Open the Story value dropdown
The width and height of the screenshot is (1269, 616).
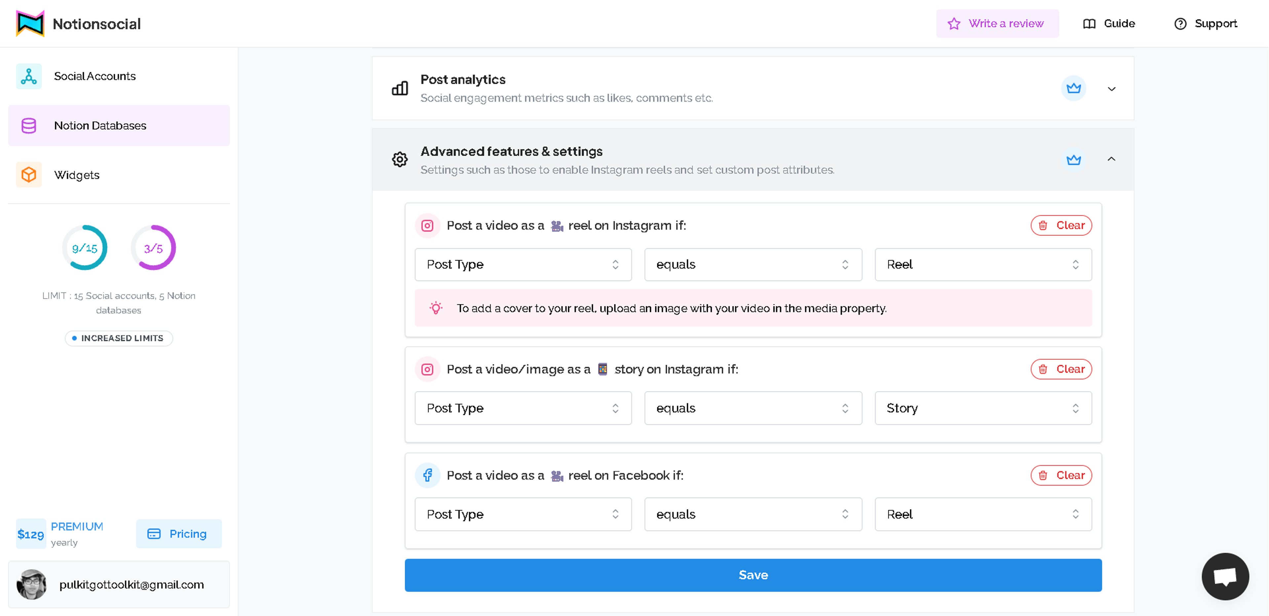[983, 408]
